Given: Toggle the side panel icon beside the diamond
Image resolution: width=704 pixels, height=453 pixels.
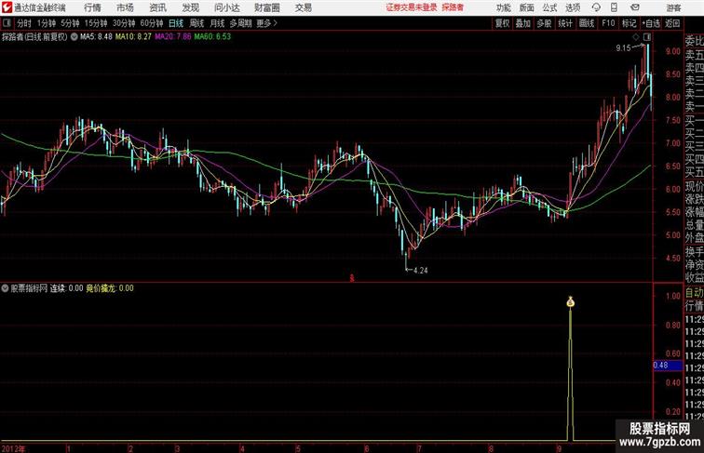Looking at the screenshot, I should pyautogui.click(x=647, y=37).
